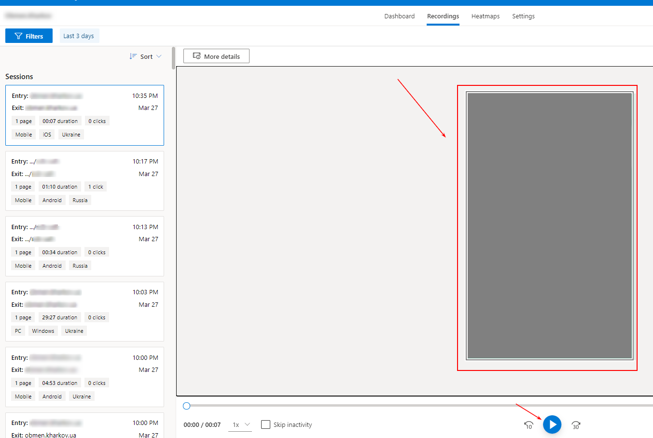The height and width of the screenshot is (438, 653).
Task: Click the '29:27 duration' tag
Action: 59,317
